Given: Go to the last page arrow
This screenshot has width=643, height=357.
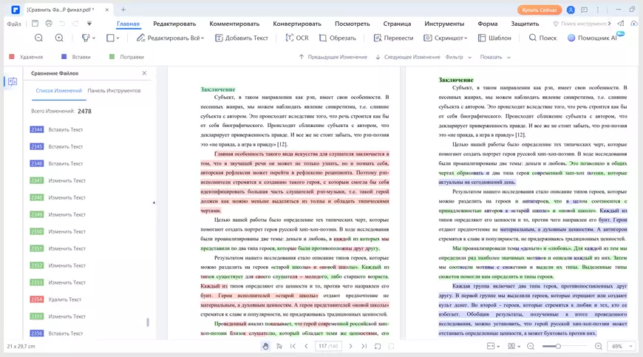Looking at the screenshot, I should pyautogui.click(x=364, y=346).
